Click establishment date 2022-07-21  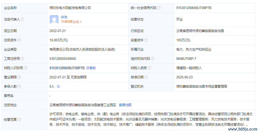pyautogui.click(x=57, y=31)
